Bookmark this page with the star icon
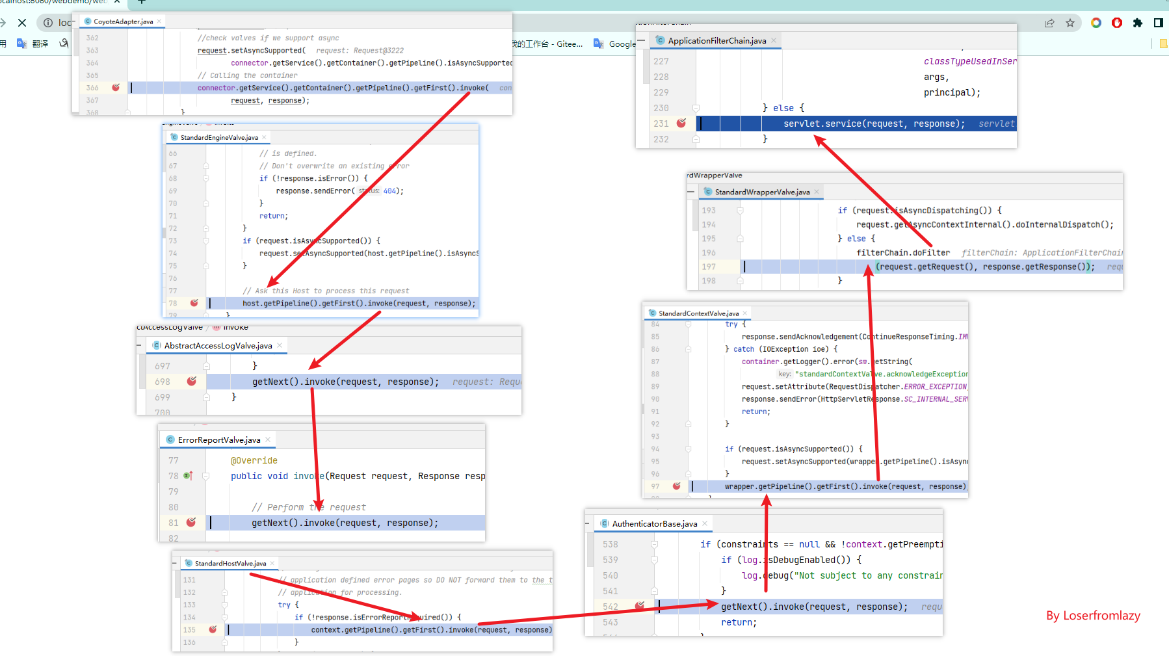Image resolution: width=1169 pixels, height=656 pixels. click(x=1070, y=23)
